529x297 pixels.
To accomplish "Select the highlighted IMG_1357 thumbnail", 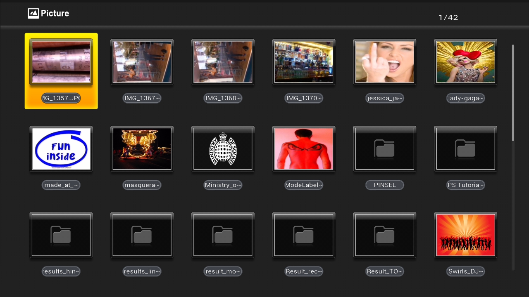I will (61, 62).
